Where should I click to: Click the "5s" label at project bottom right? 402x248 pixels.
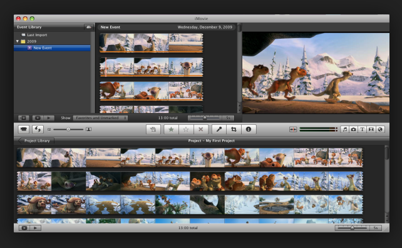tap(376, 228)
